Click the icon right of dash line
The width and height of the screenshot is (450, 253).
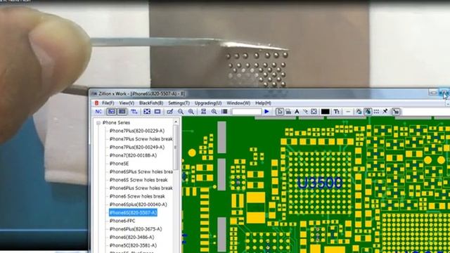tap(359, 112)
